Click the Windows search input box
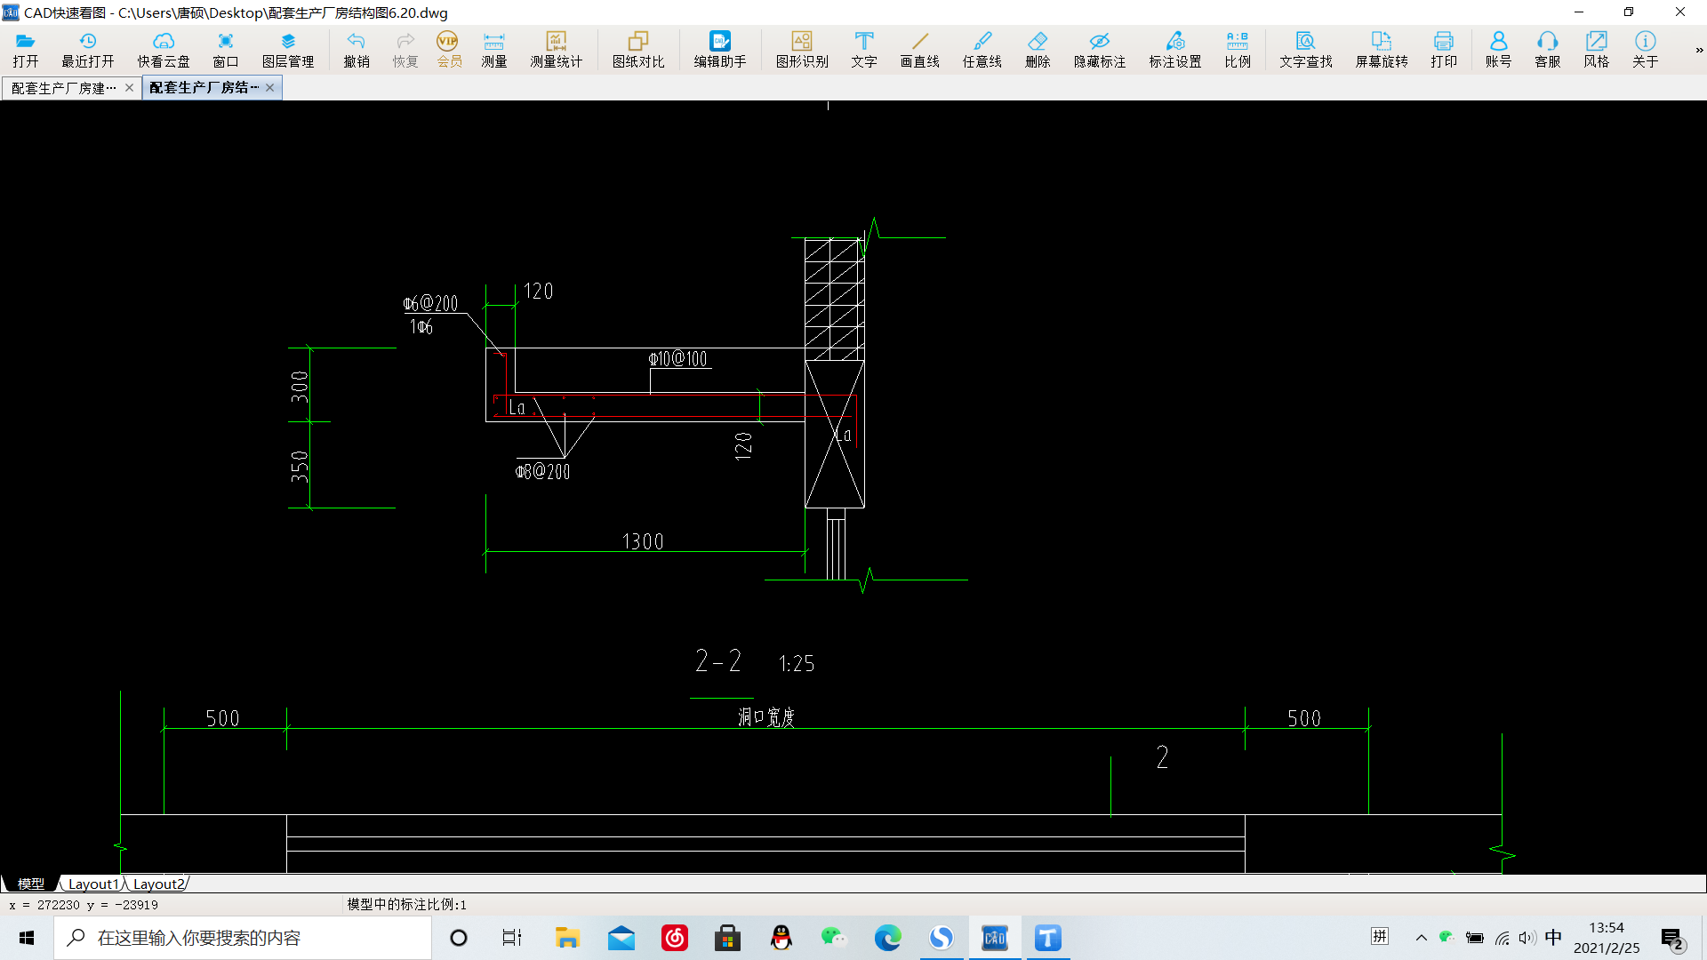The width and height of the screenshot is (1707, 960). [243, 938]
